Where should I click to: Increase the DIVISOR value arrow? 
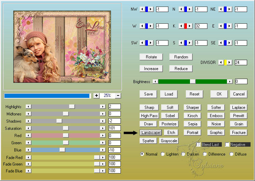(229, 63)
